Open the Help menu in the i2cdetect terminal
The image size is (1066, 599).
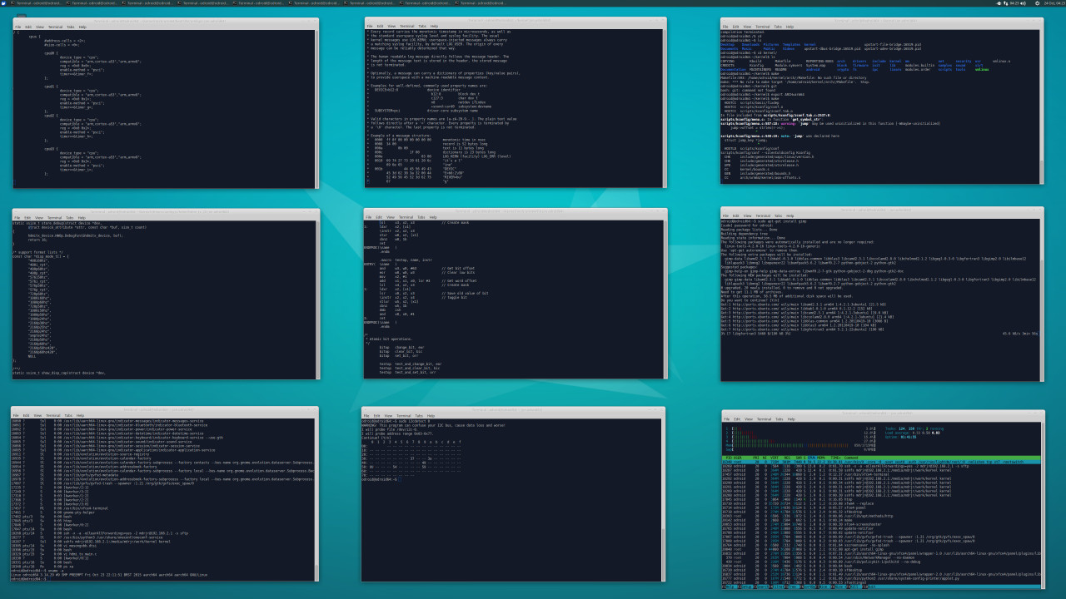[432, 415]
